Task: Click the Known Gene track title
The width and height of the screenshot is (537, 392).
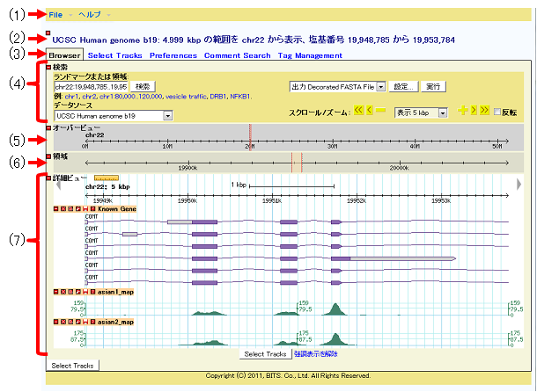Action: tap(117, 208)
